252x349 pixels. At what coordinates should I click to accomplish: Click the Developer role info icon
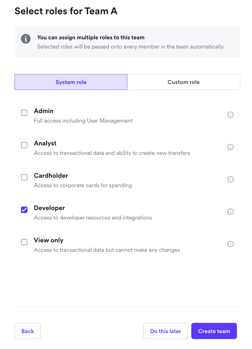coord(230,212)
